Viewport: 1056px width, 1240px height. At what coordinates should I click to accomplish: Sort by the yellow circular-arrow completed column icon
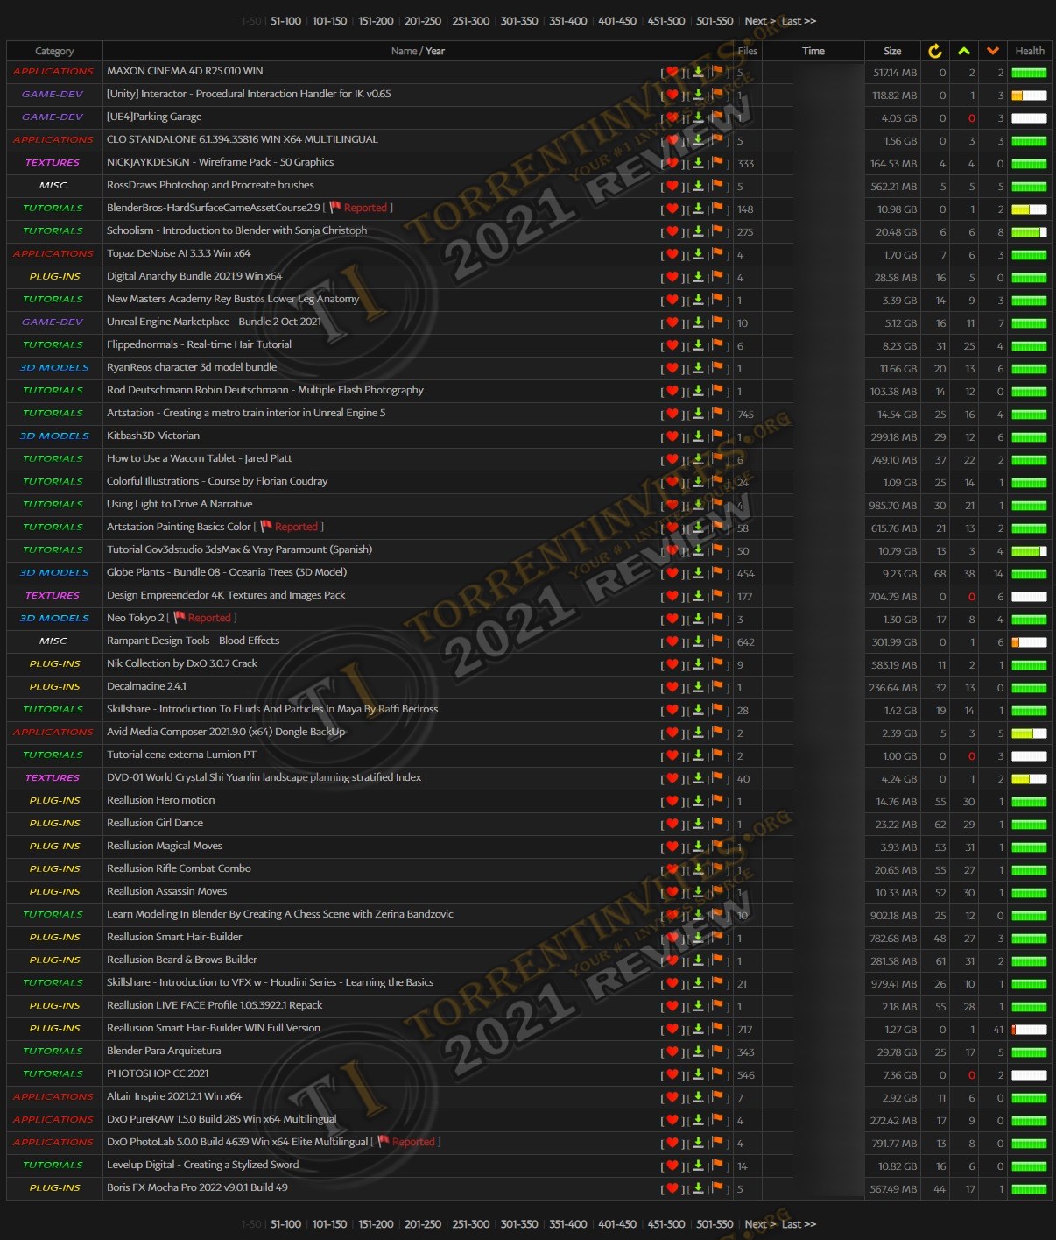point(934,51)
